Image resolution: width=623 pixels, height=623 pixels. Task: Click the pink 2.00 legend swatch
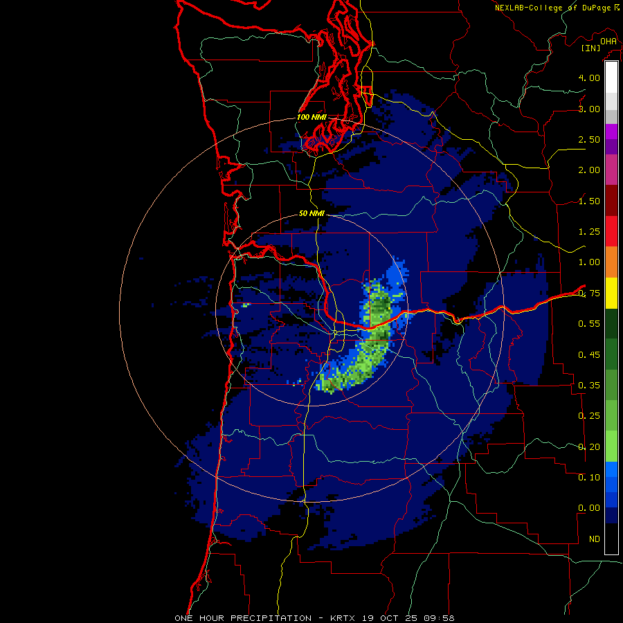[x=611, y=170]
